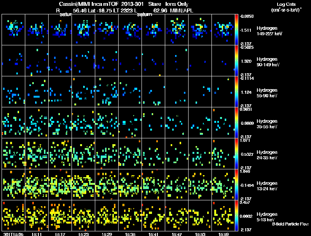Click the '15:29' time axis label
Screen dimensions: 311x236
[x=107, y=234]
